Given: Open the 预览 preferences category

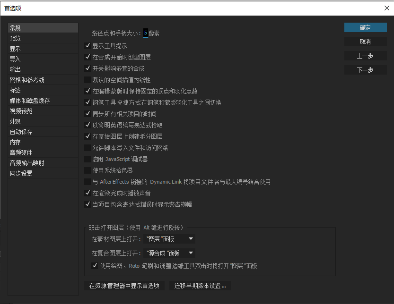Looking at the screenshot, I should coord(43,38).
